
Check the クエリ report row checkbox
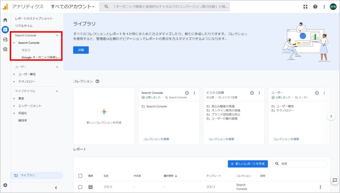click(80, 187)
